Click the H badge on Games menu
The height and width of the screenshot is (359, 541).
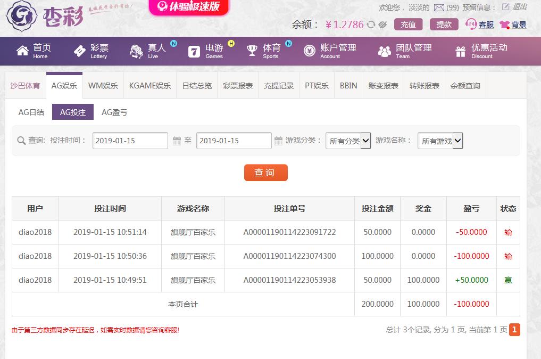coord(231,44)
